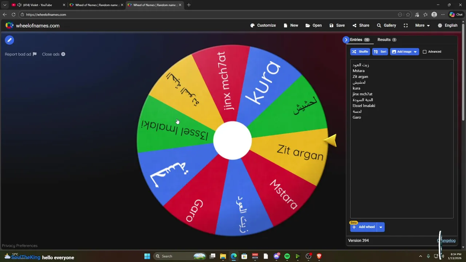
Task: Open the Add wheel dropdown arrow
Action: point(381,227)
